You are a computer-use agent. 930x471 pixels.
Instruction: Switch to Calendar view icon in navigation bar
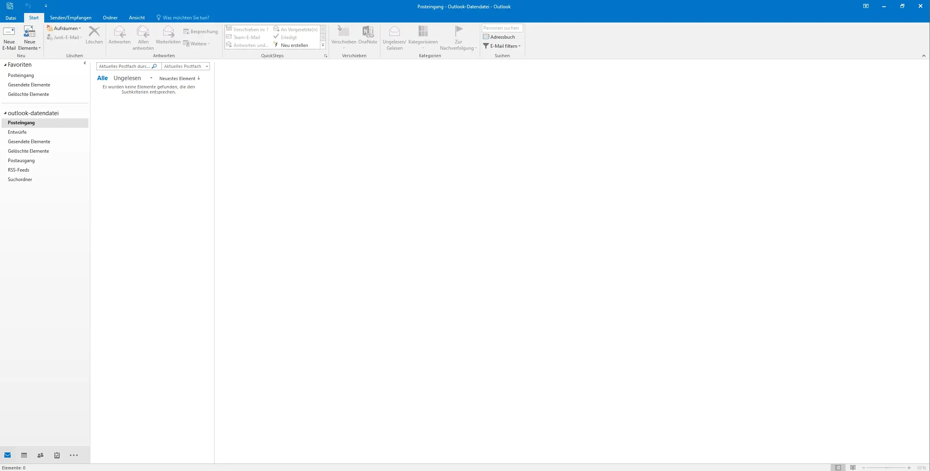click(24, 455)
